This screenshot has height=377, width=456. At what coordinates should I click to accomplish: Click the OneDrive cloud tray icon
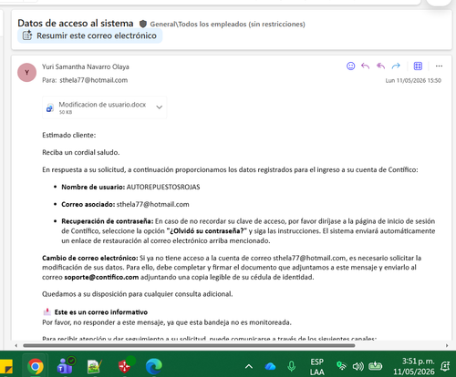(x=270, y=367)
